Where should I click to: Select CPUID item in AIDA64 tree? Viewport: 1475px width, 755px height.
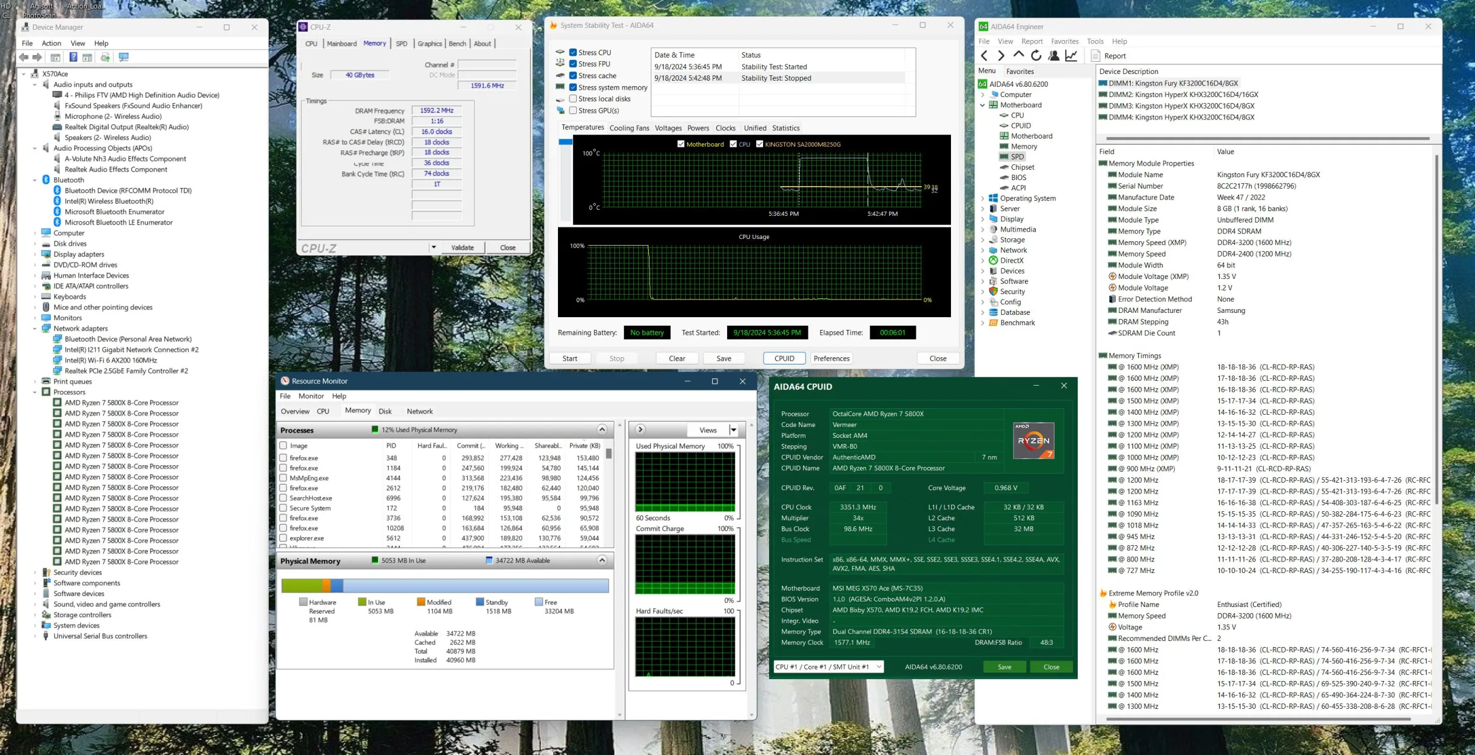(x=1021, y=126)
